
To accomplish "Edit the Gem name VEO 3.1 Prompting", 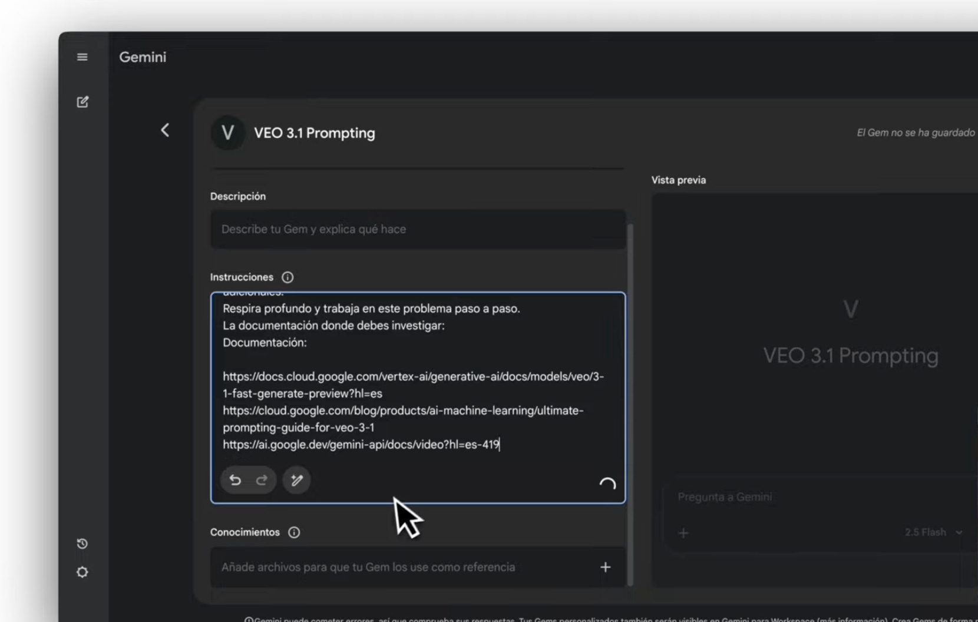I will 315,133.
